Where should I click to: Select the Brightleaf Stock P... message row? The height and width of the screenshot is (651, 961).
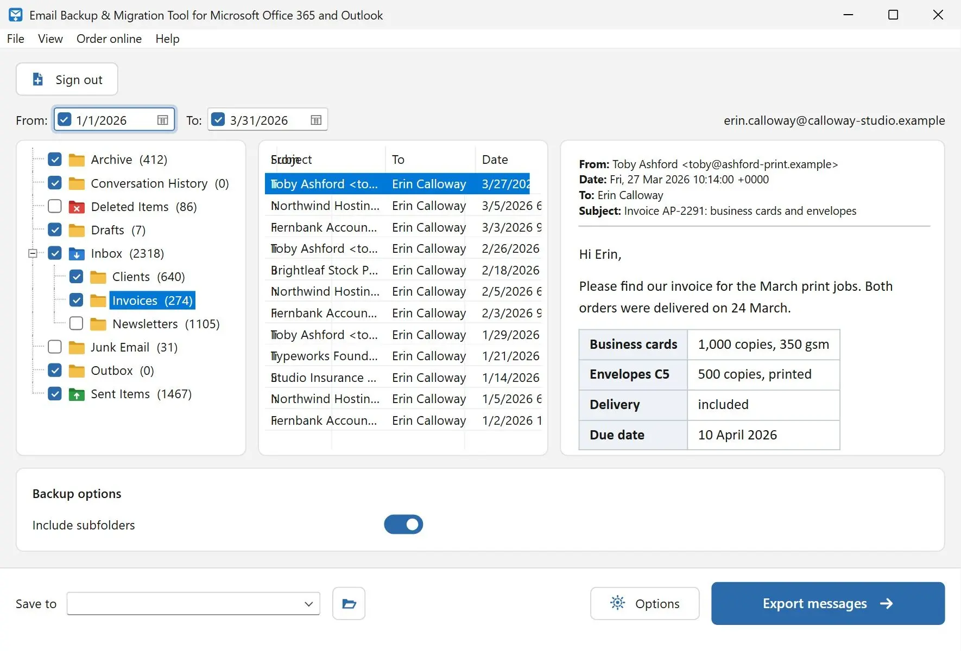(x=403, y=270)
